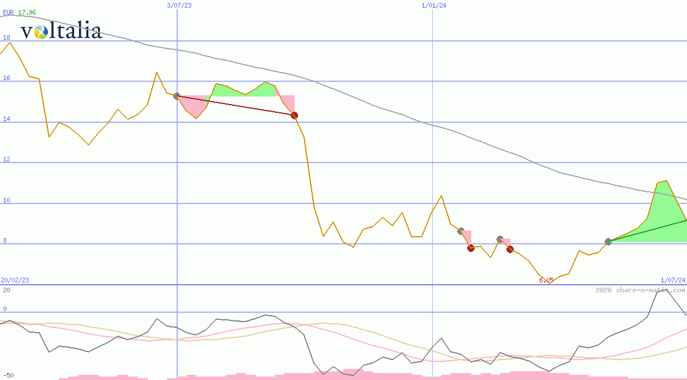Click the last red marker before the 6.05 low
687x380 pixels.
click(x=510, y=249)
